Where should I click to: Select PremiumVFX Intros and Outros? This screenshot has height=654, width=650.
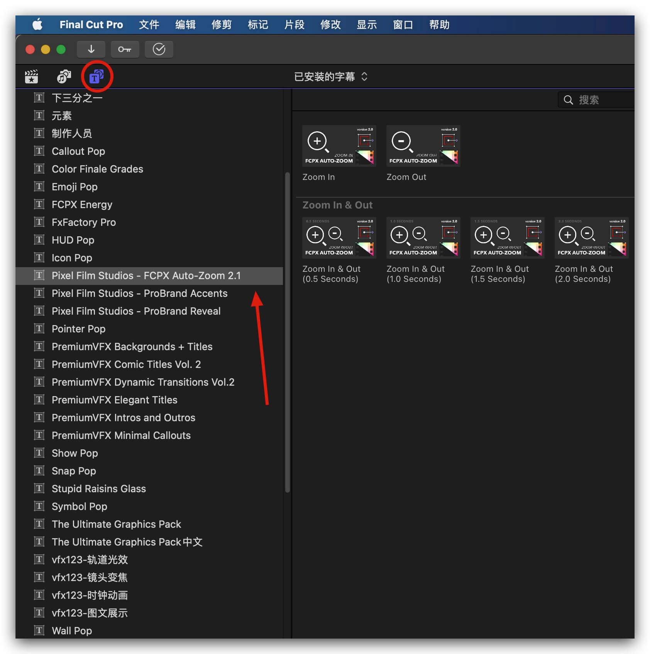click(149, 418)
